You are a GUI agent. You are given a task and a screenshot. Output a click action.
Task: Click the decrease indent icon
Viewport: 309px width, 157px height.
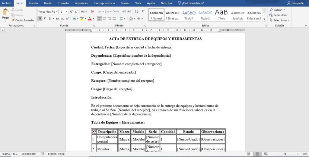124,12
